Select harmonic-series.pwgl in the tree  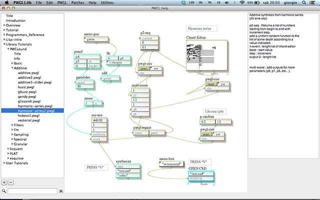(x=35, y=106)
